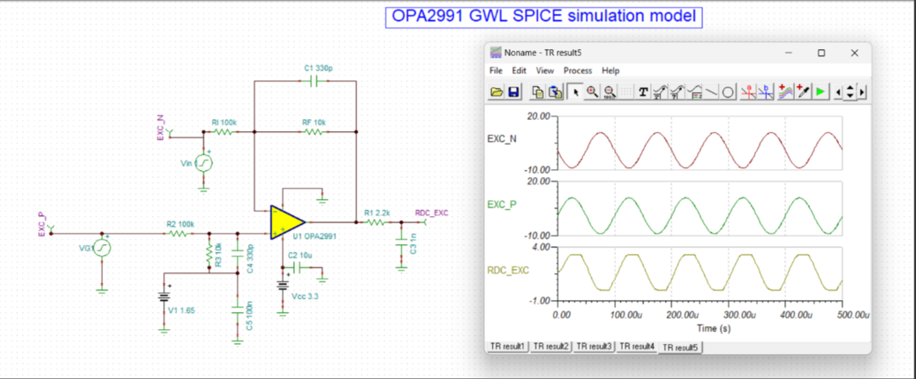Click the schematic's EXC_P input pin label
Screen dimensions: 916x379
(x=41, y=224)
